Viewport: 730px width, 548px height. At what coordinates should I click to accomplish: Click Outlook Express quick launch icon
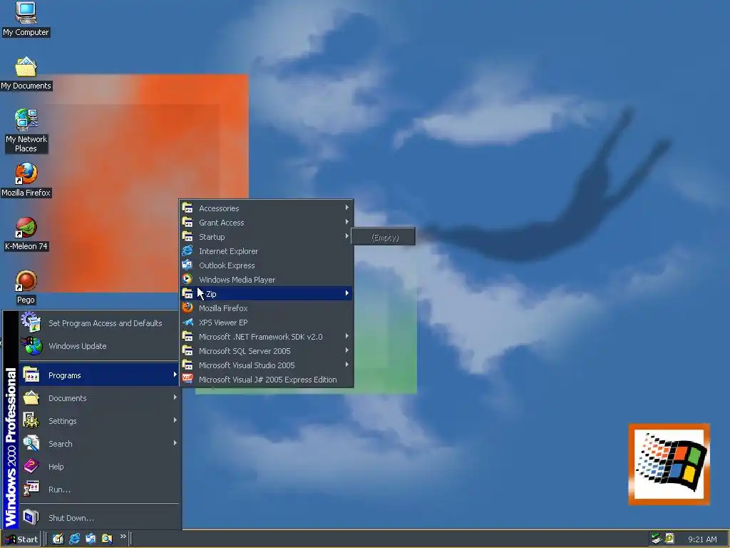91,539
